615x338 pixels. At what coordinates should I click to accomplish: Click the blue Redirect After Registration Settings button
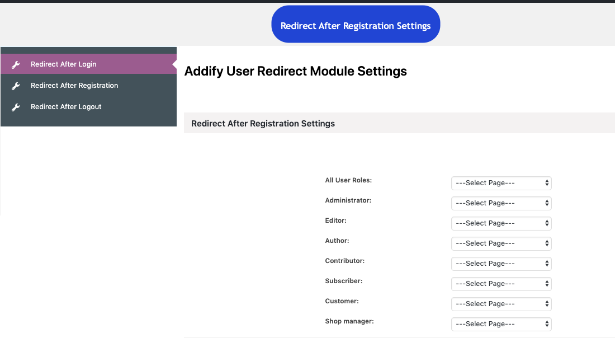[x=356, y=26]
